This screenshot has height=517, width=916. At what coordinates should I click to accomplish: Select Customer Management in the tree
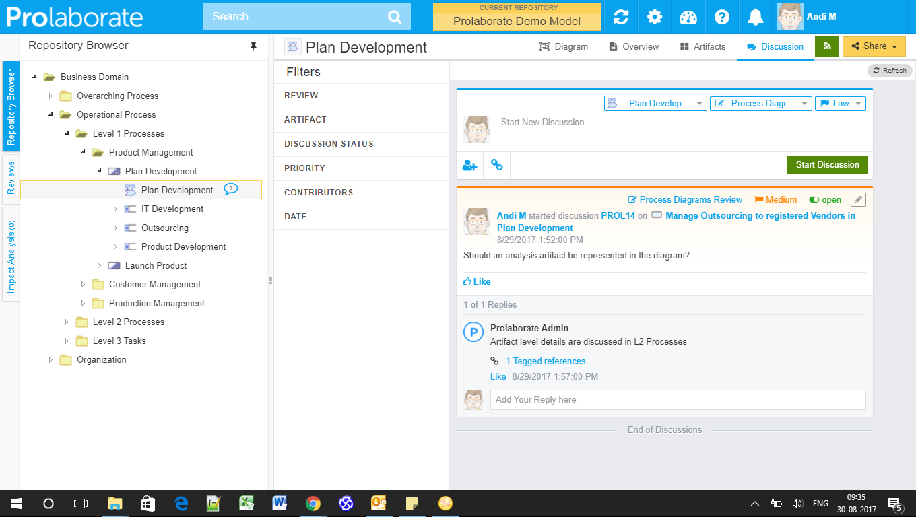pos(155,284)
